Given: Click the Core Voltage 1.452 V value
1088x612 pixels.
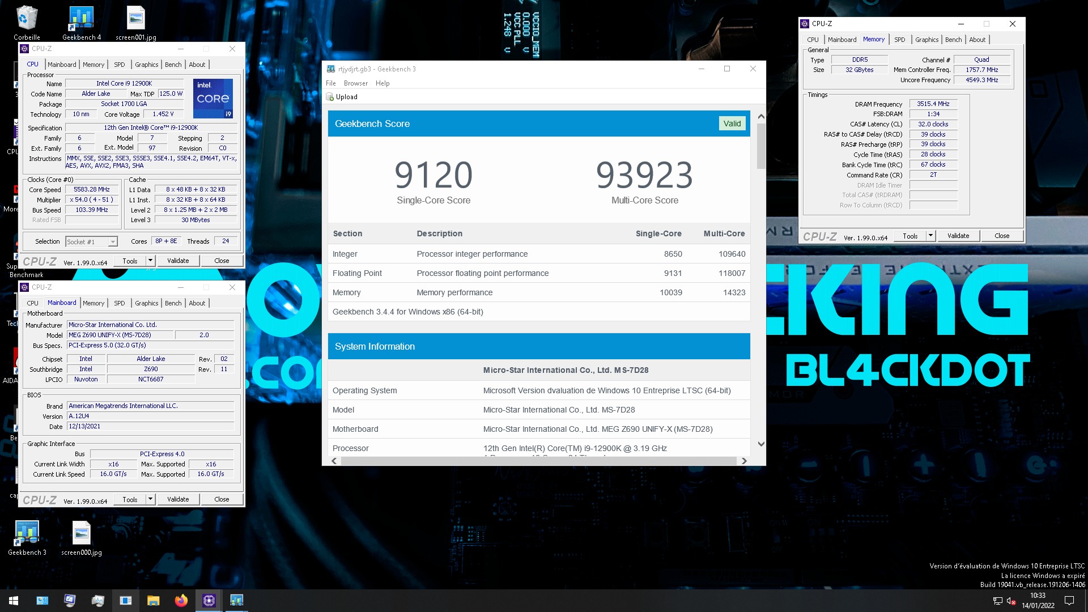Looking at the screenshot, I should 163,114.
